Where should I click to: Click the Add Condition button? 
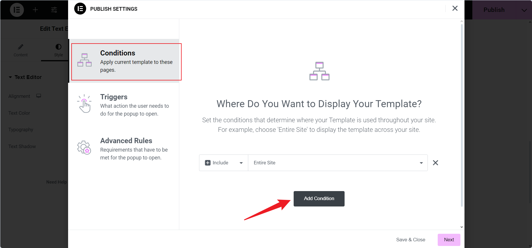pos(319,199)
